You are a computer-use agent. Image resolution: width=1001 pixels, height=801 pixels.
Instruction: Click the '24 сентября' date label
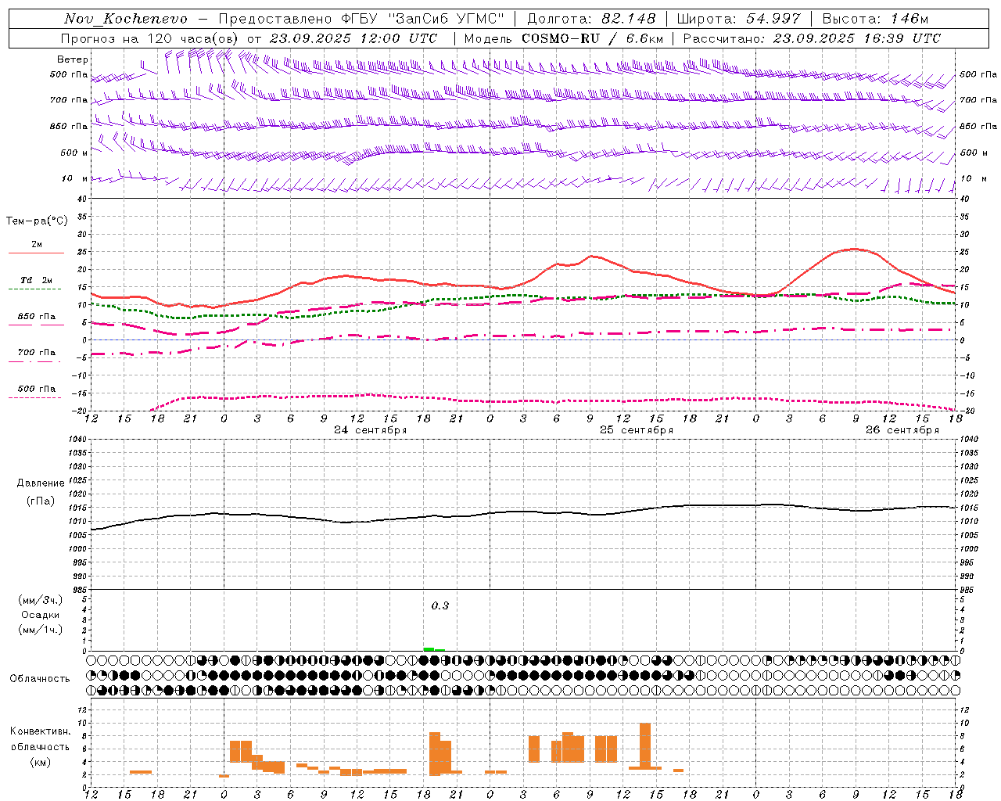pyautogui.click(x=370, y=430)
